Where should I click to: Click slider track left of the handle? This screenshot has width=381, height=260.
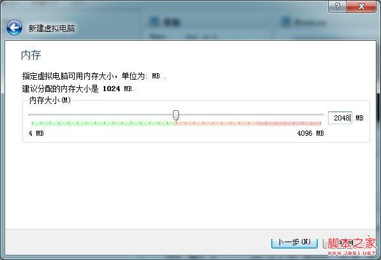click(x=101, y=115)
